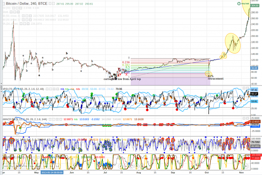Remove the Elliott indicator

click(18, 12)
